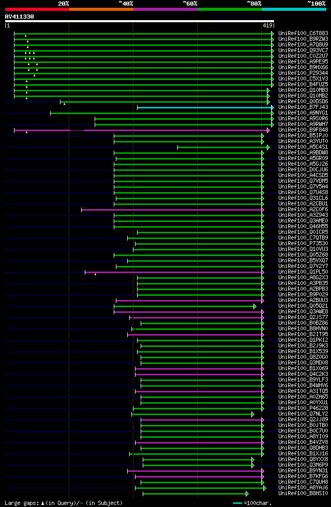Select UniRef100_B9F848 label

[303, 130]
